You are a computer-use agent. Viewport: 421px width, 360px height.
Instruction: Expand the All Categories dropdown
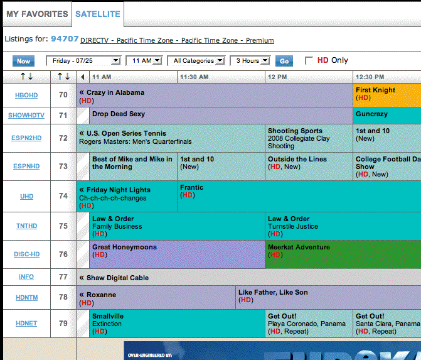pyautogui.click(x=198, y=61)
